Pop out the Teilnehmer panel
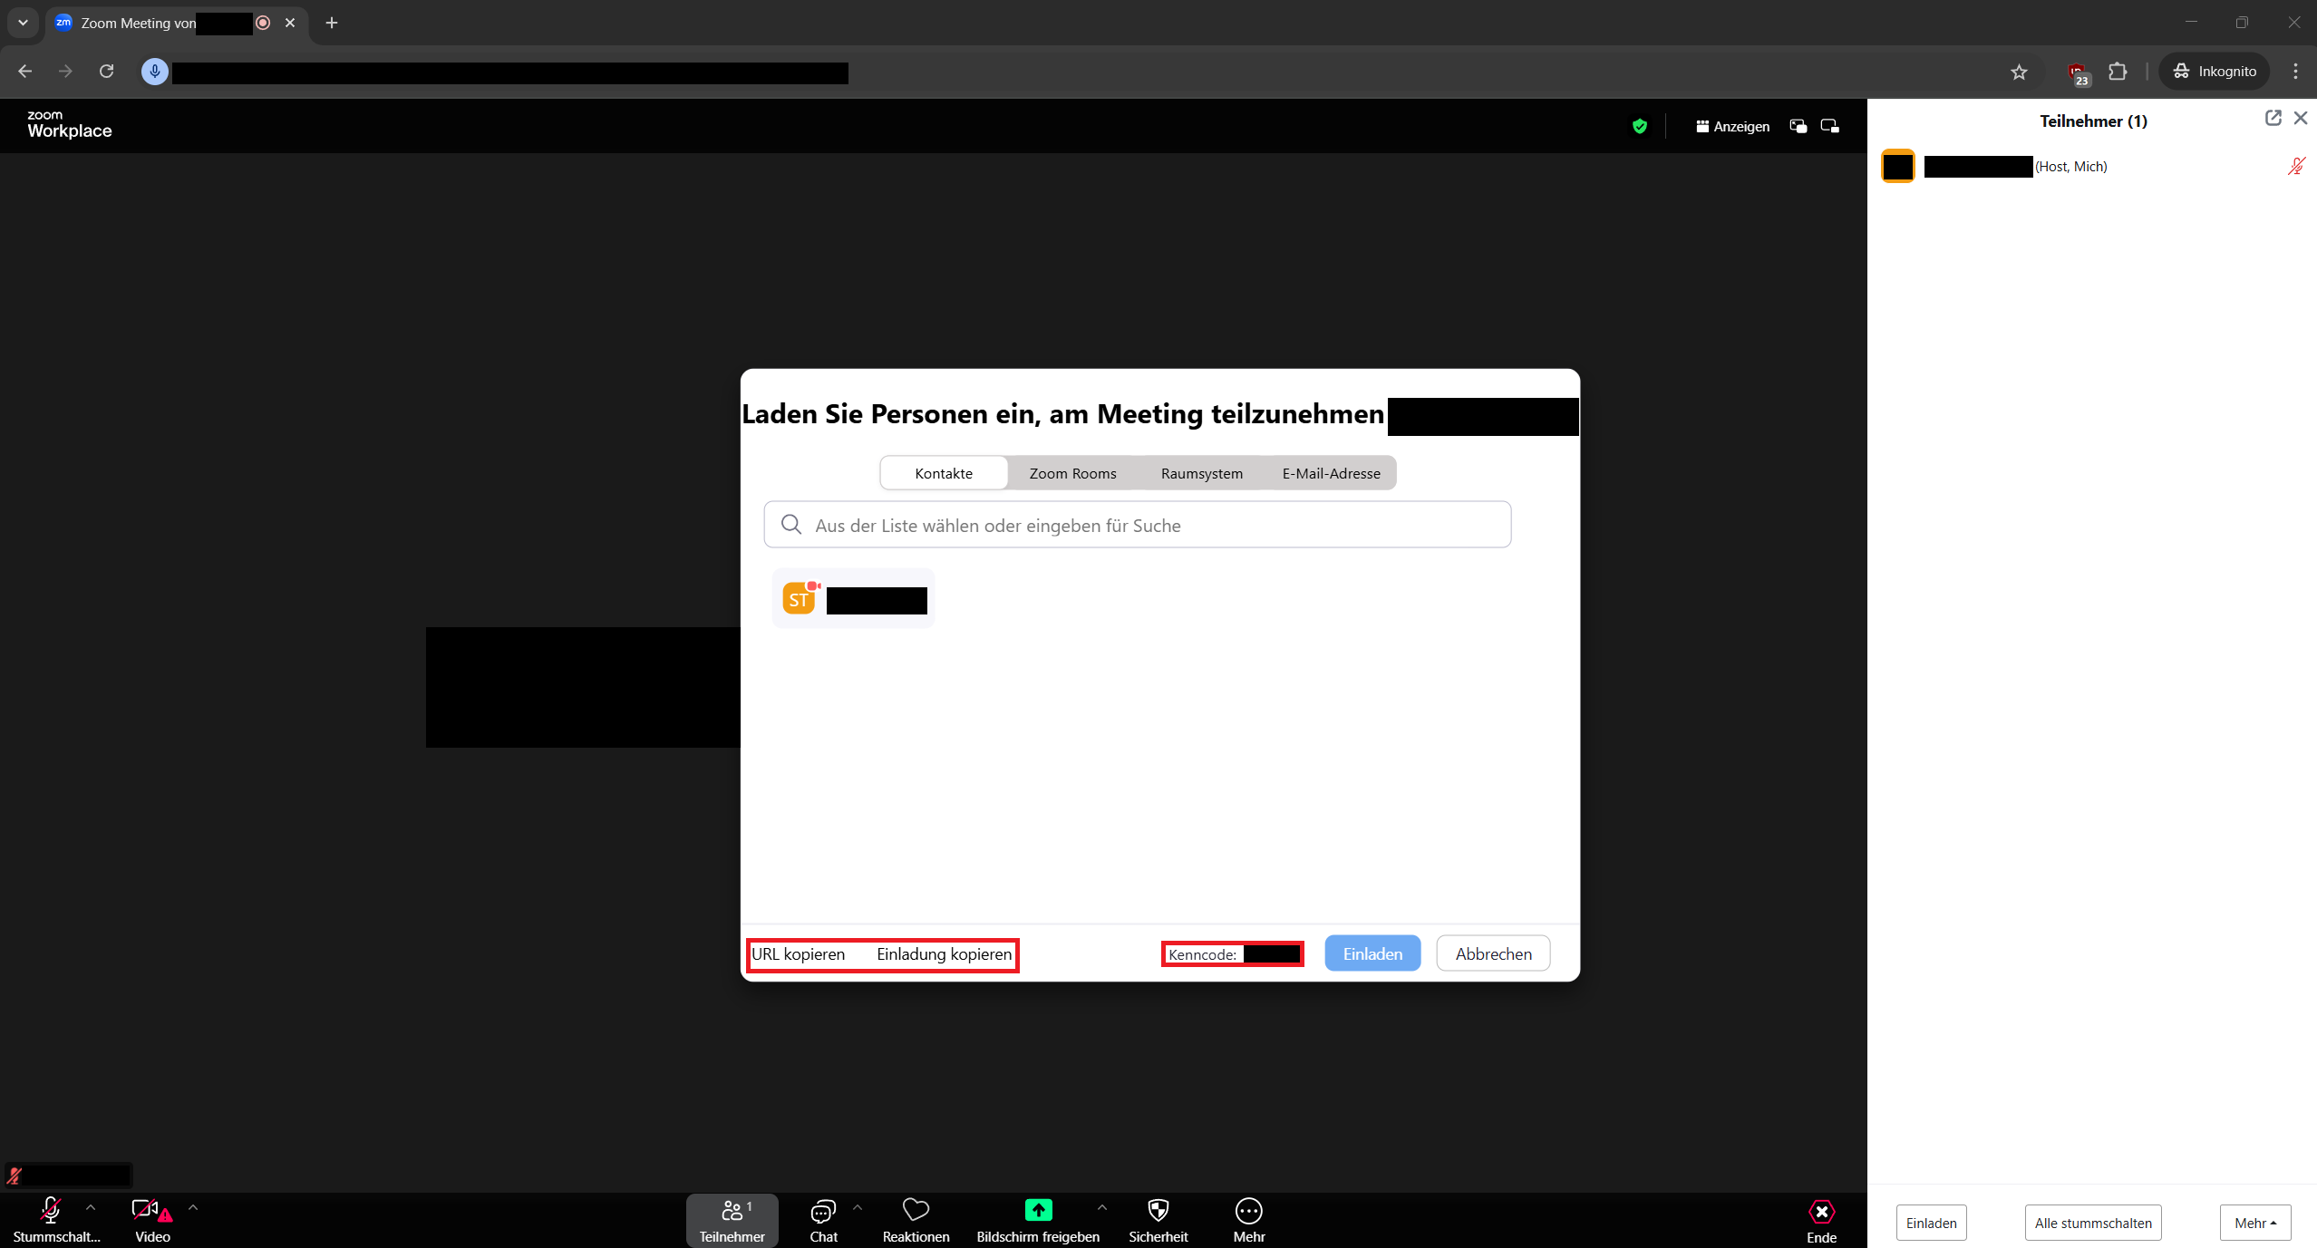This screenshot has height=1248, width=2317. [x=2273, y=118]
